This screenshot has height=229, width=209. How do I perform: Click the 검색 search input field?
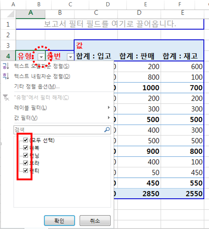click(x=62, y=130)
